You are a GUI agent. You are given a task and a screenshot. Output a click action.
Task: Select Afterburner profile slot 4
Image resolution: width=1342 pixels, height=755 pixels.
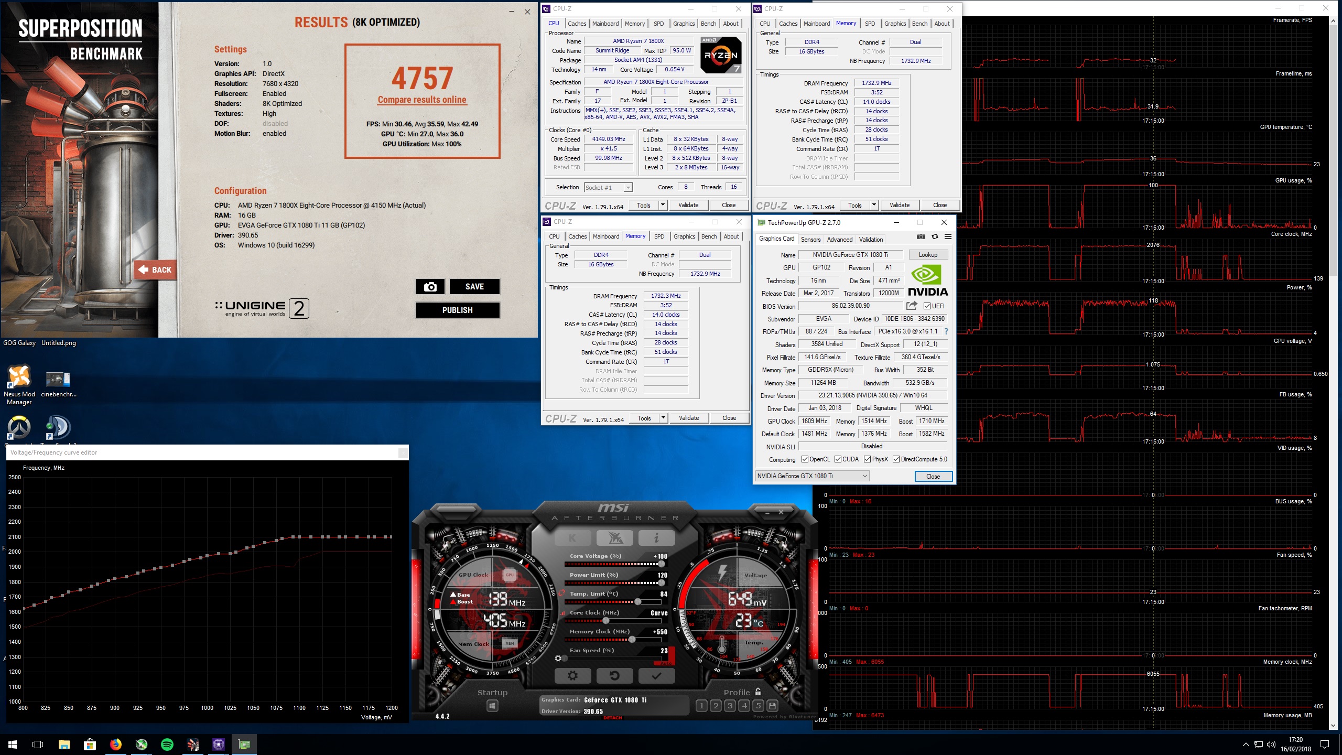[x=744, y=706]
